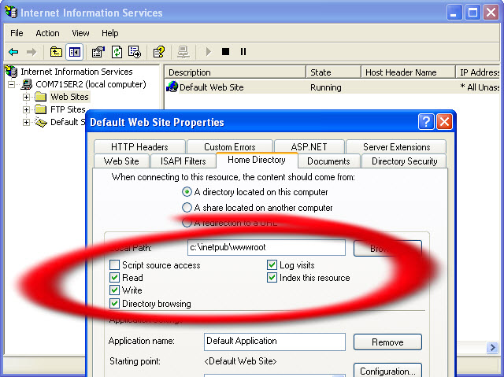
Task: Click the Forward arrow toolbar icon
Action: (31, 52)
